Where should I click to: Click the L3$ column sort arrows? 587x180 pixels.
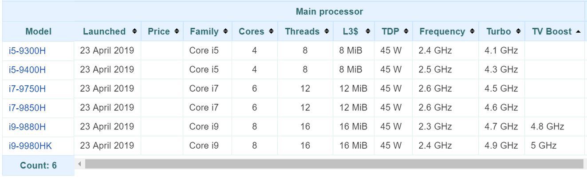(x=368, y=31)
